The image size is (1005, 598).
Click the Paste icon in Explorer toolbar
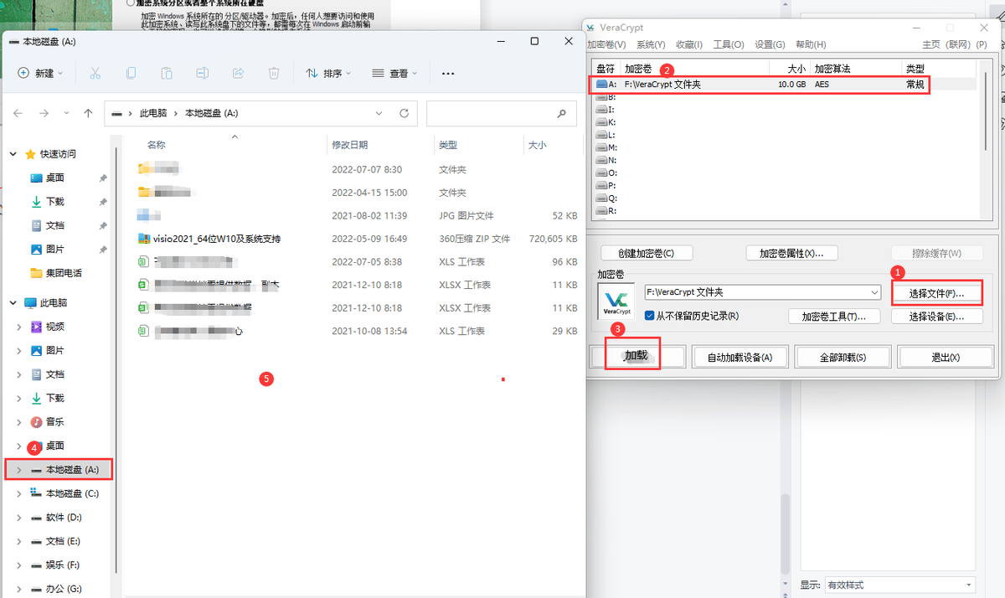click(x=167, y=74)
